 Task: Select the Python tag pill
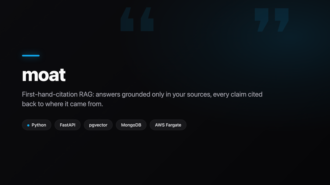point(37,125)
